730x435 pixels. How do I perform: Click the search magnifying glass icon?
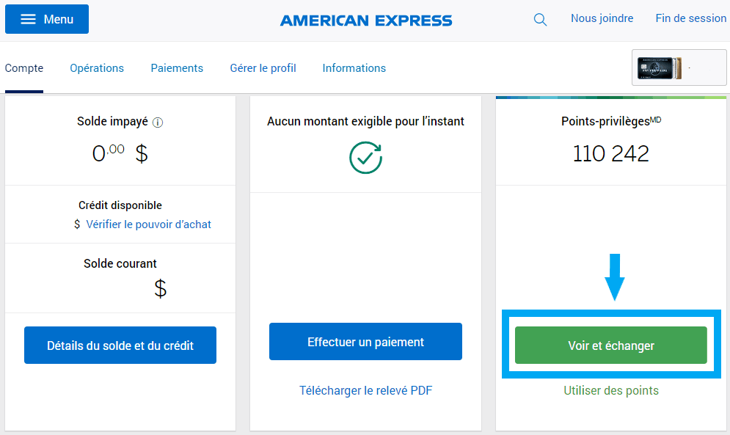tap(540, 19)
